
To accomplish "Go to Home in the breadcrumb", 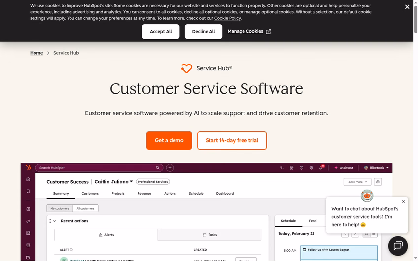I will [x=36, y=53].
